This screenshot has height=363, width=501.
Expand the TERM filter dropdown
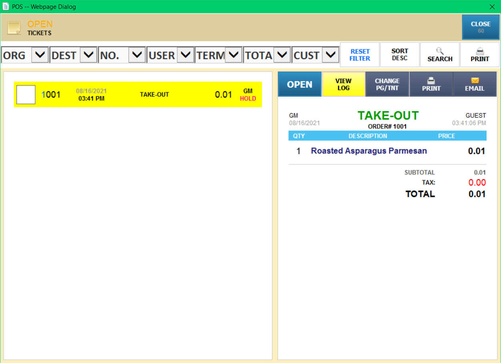click(x=233, y=55)
